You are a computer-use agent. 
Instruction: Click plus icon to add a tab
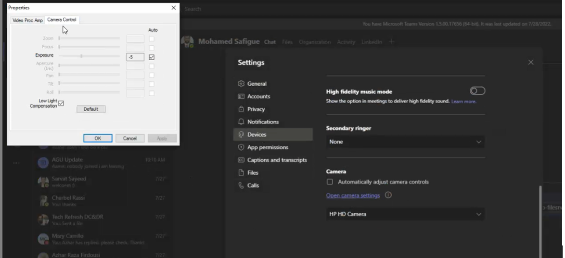(x=392, y=42)
